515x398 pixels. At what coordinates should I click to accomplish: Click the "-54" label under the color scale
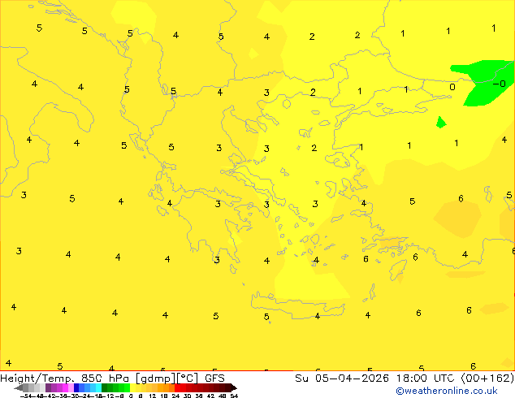[x=25, y=396]
